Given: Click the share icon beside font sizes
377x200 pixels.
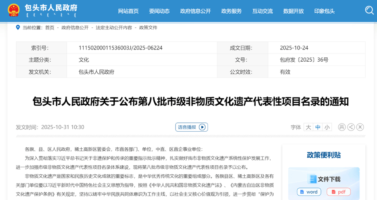Looking at the screenshot, I should (351, 127).
